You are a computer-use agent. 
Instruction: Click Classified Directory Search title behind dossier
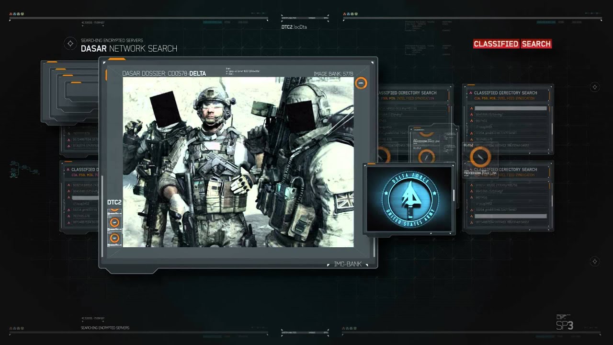407,93
